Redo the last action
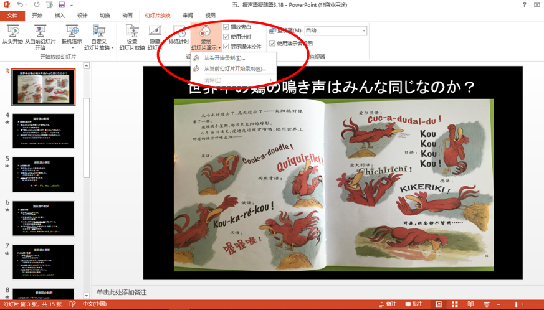Image resolution: width=544 pixels, height=310 pixels. click(37, 5)
